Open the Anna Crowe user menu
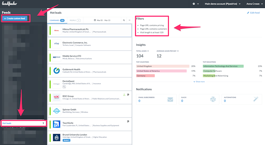The image size is (265, 145). [254, 4]
